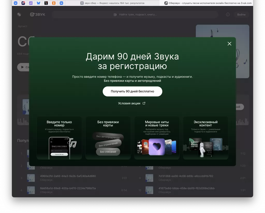265x213 pixels.
Task: Click the Odnoklassniki pinned tab icon
Action: pos(54,3)
